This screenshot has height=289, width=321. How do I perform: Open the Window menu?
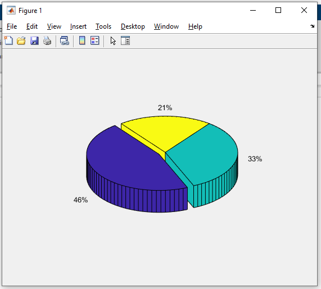pos(166,26)
